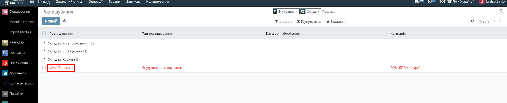Open company switcher ТОВ "БПЛА - Україна"
Screen dimensions: 507x103
(456, 2)
